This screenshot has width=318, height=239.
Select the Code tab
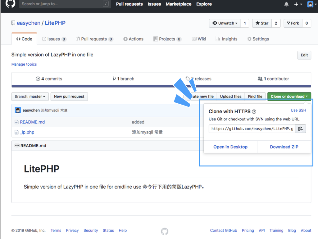pyautogui.click(x=24, y=39)
